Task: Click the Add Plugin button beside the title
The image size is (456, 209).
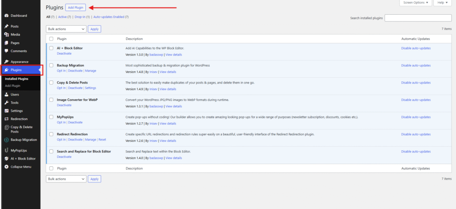Action: [76, 8]
